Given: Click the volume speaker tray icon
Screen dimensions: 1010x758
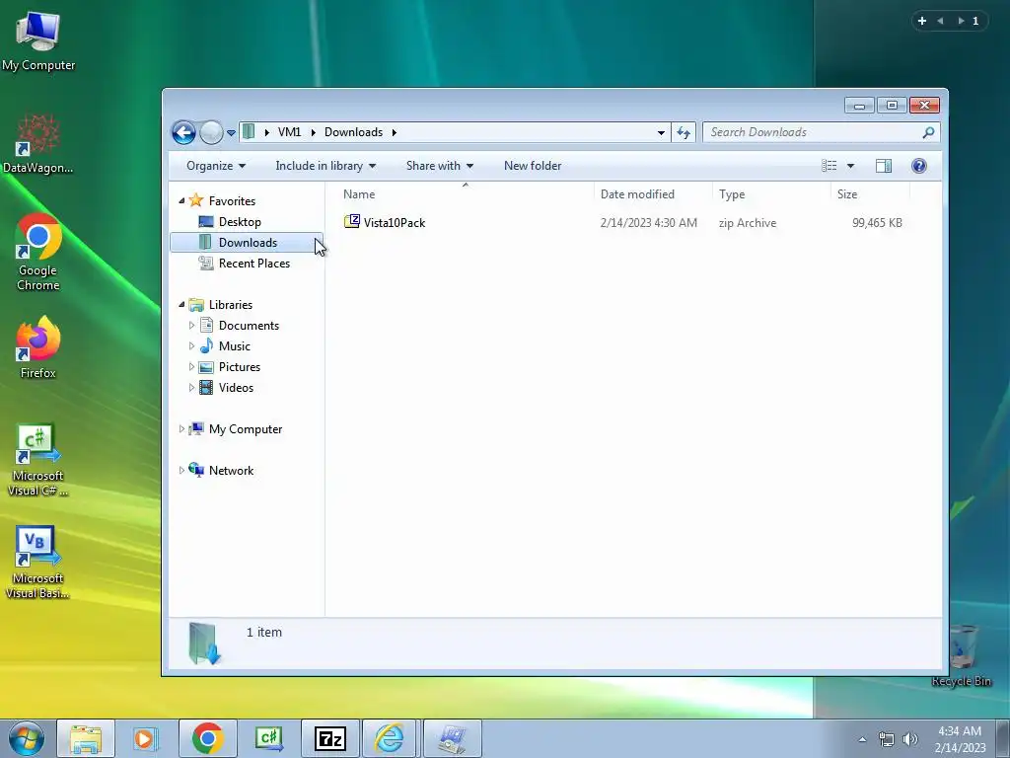Looking at the screenshot, I should 909,739.
